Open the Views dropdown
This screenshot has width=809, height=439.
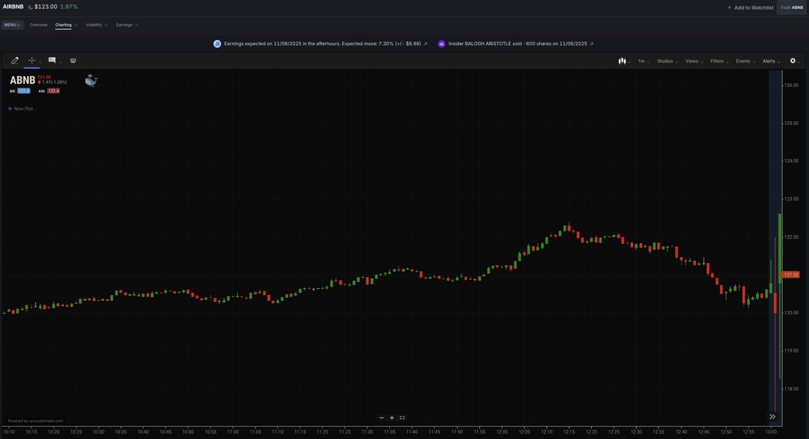pos(694,61)
